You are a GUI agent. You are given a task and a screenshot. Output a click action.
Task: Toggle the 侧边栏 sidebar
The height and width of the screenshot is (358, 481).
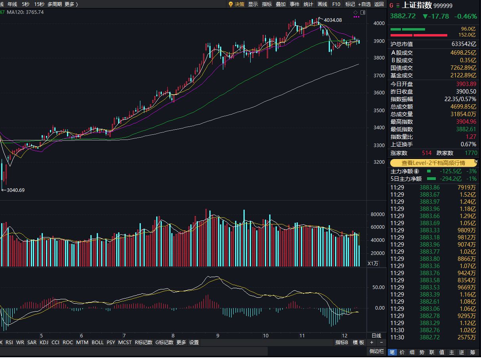[376, 351]
